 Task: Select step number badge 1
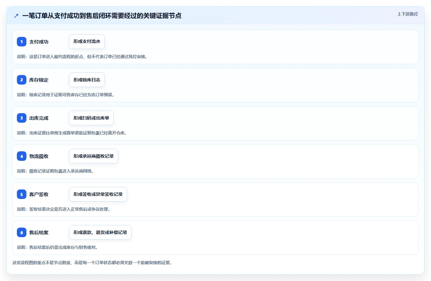click(x=22, y=42)
